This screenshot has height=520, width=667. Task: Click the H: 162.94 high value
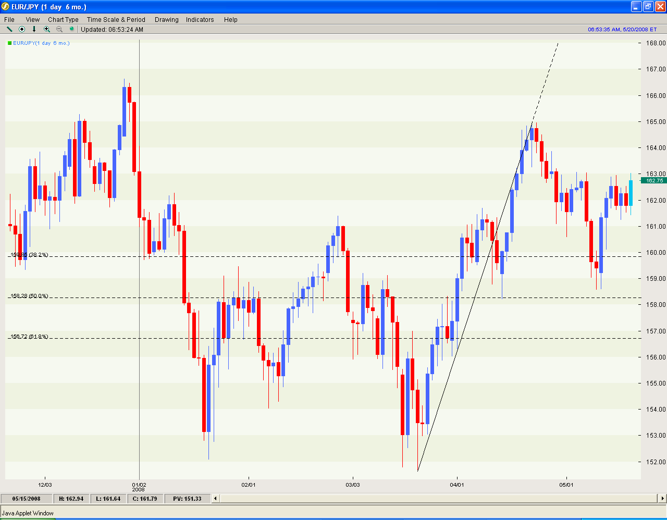[x=71, y=499]
